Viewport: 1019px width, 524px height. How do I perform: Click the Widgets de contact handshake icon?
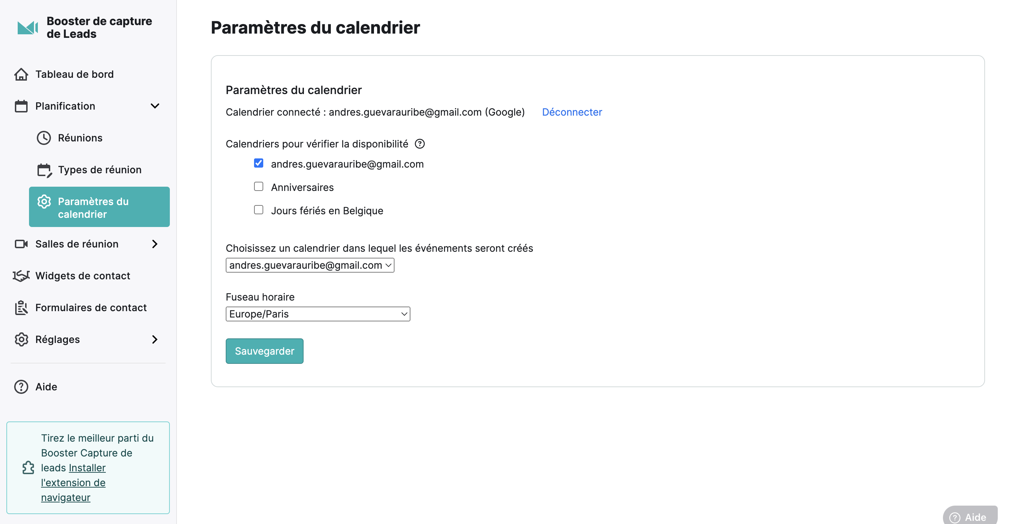(x=21, y=276)
